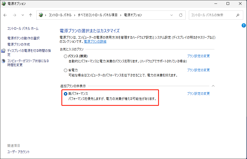The width and height of the screenshot is (247, 159).
Task: Collapse the 追加プランの非表示 section
Action: (213, 86)
